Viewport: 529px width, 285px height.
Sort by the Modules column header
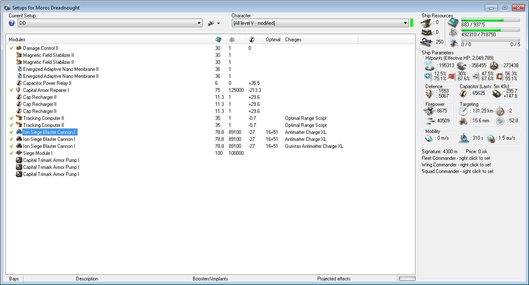point(109,40)
